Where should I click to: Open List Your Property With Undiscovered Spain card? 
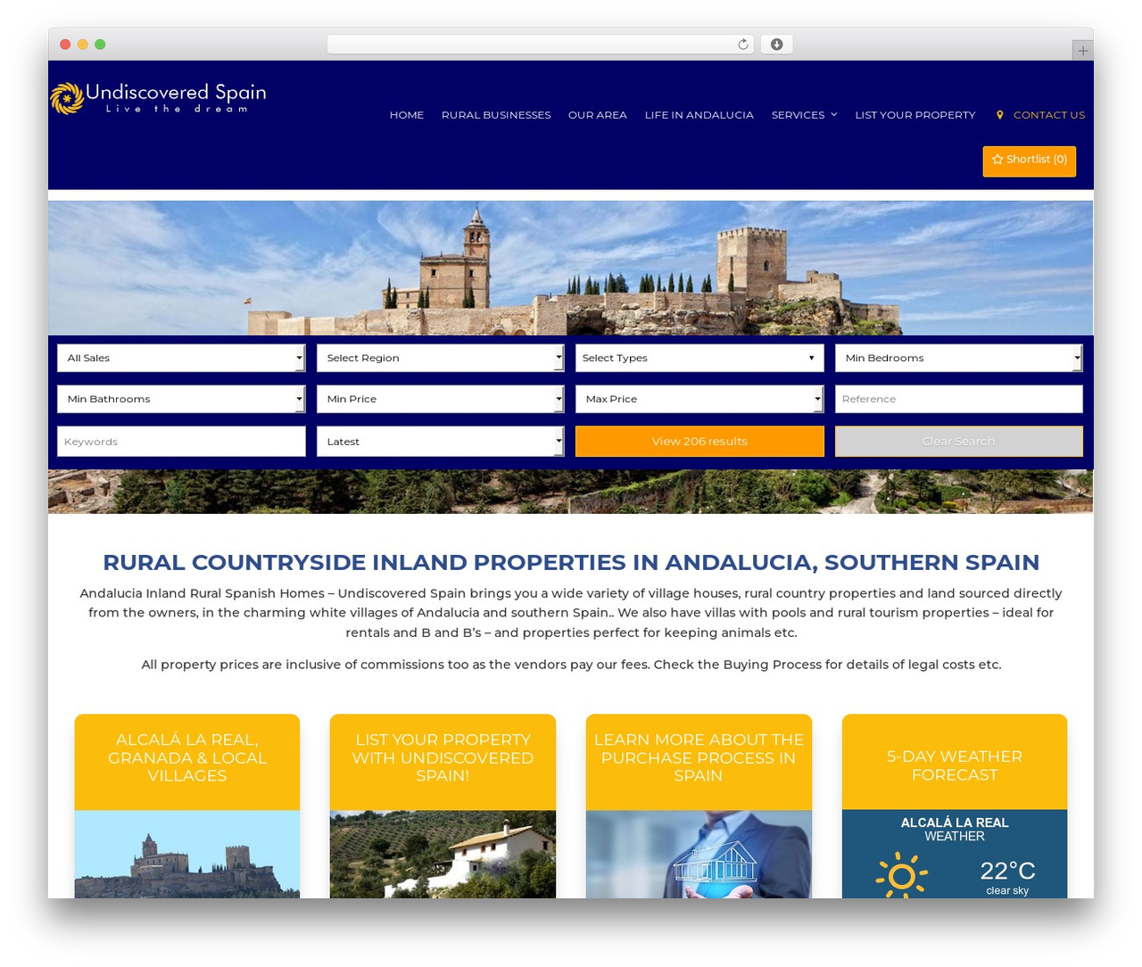[443, 758]
